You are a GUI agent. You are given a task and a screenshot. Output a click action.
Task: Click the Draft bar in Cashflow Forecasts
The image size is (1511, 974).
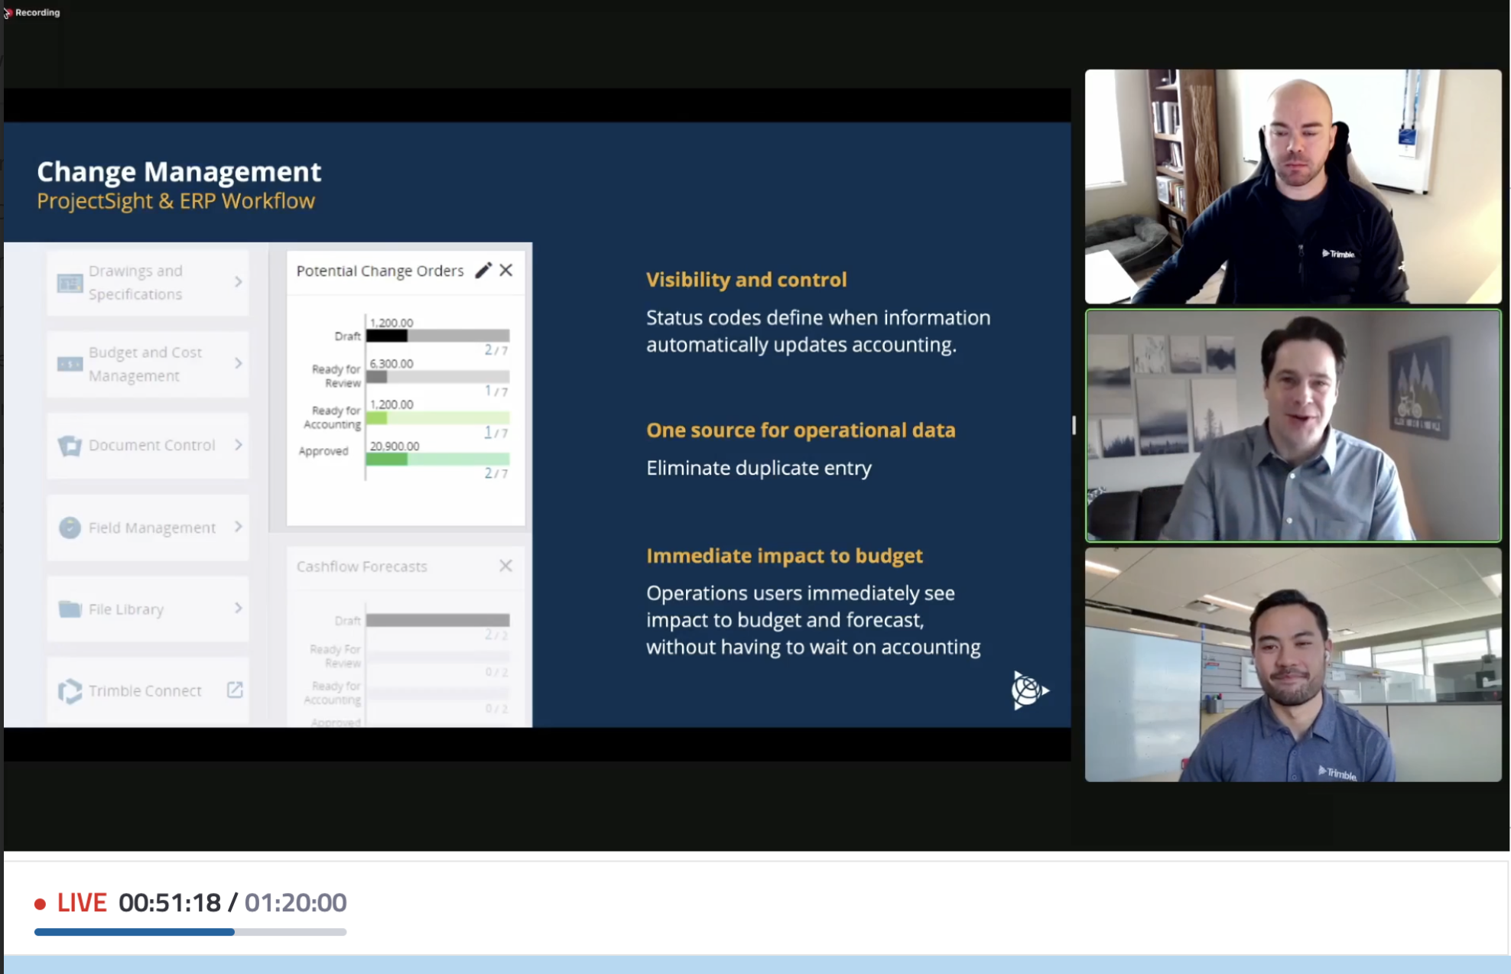pyautogui.click(x=437, y=620)
